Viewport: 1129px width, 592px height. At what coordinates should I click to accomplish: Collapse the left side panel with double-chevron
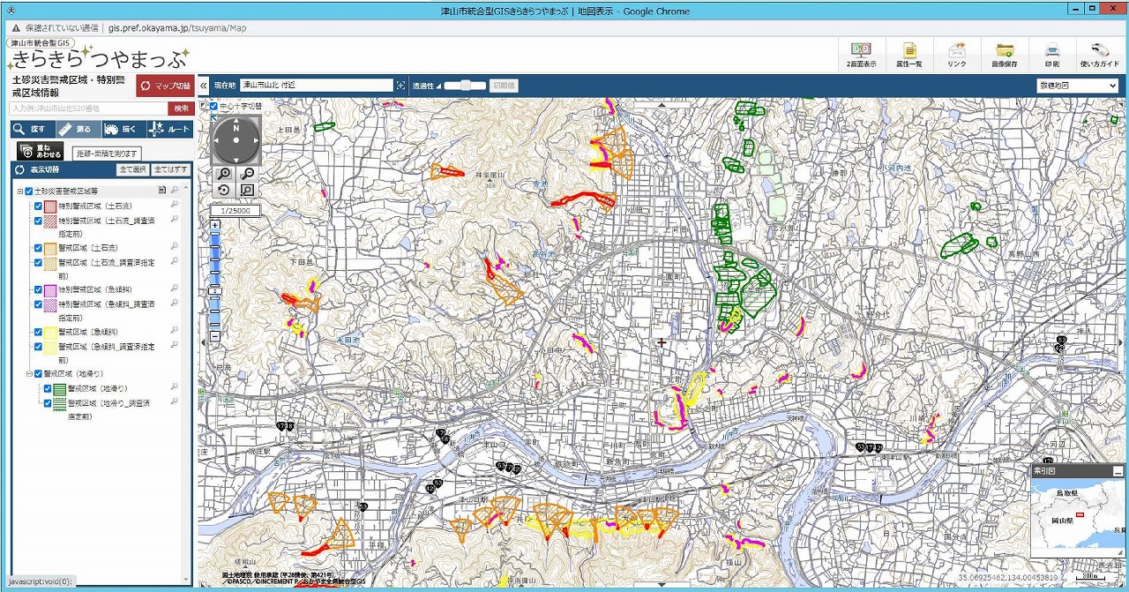click(x=203, y=86)
